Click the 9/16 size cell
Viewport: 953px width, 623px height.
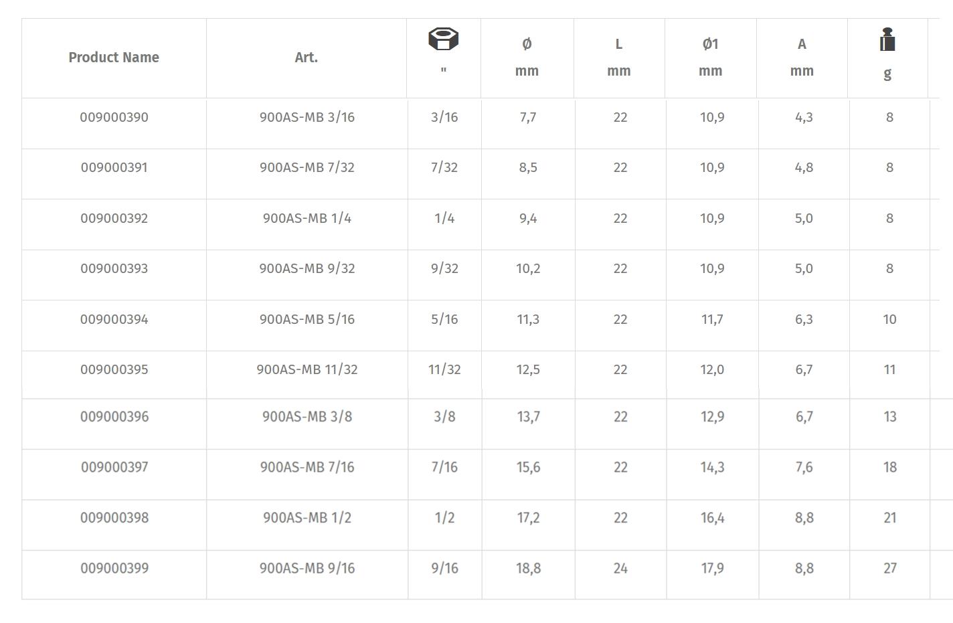coord(444,569)
